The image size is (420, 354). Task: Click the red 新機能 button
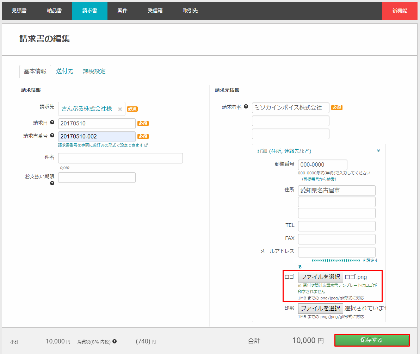click(399, 11)
